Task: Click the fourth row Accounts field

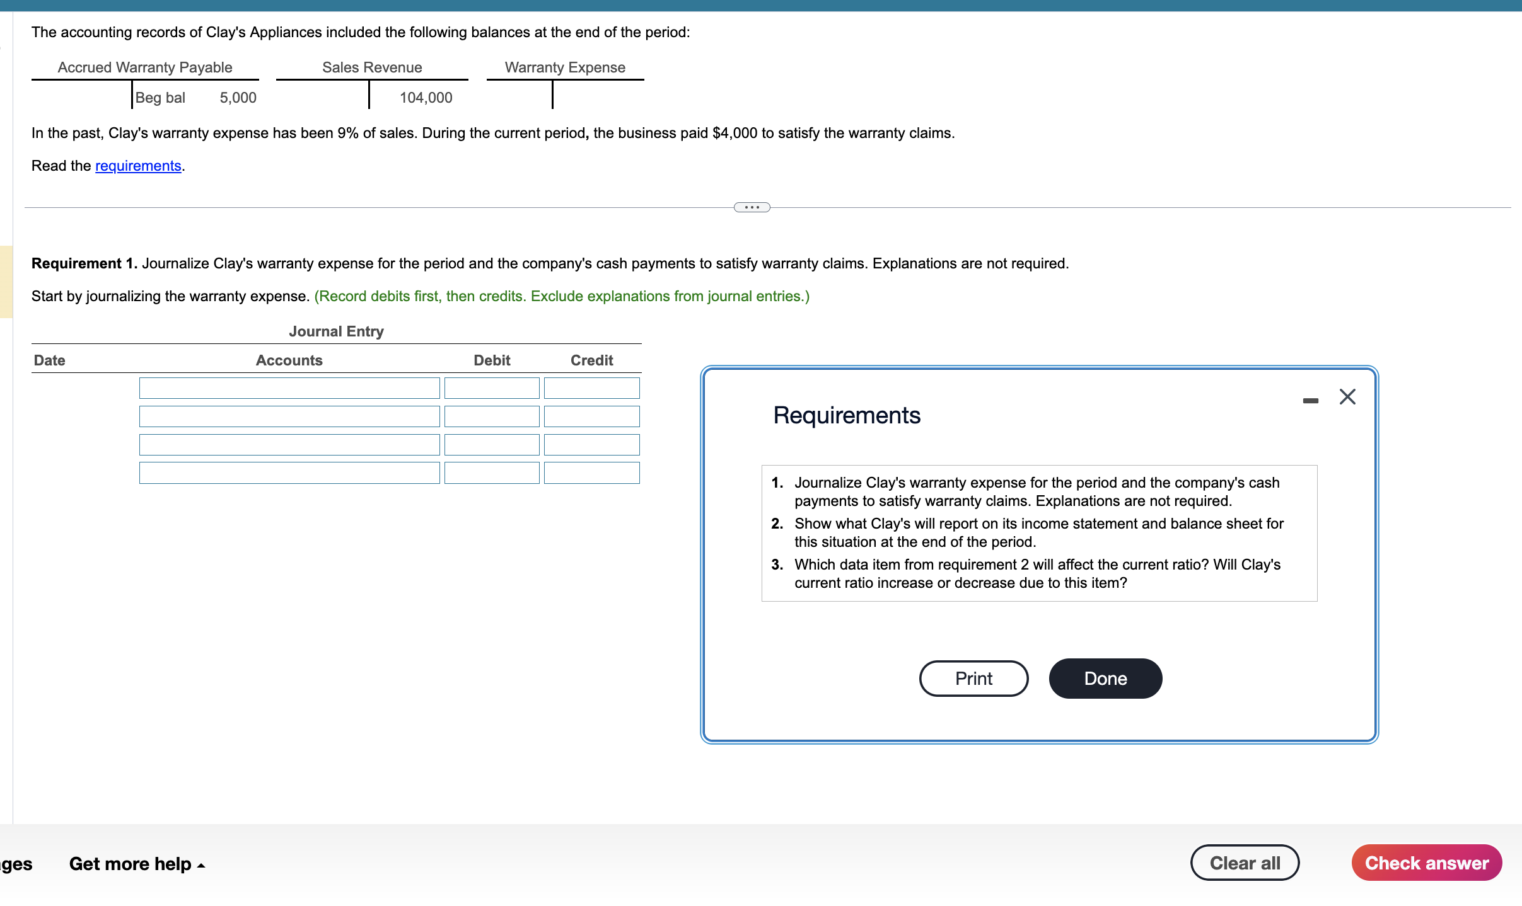Action: [289, 473]
